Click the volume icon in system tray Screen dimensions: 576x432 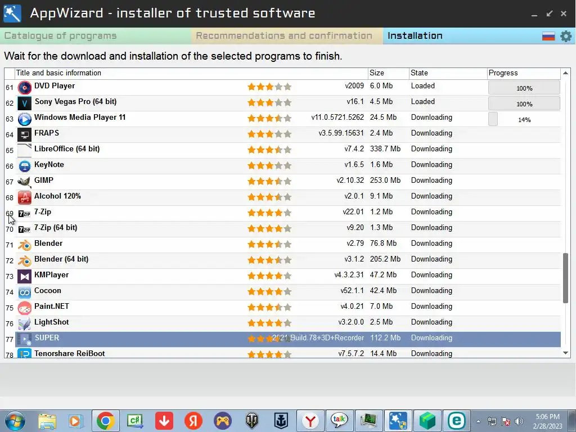point(519,421)
